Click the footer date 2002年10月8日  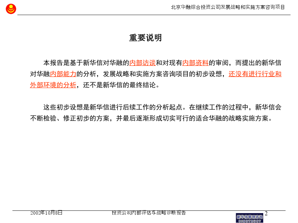(x=46, y=213)
